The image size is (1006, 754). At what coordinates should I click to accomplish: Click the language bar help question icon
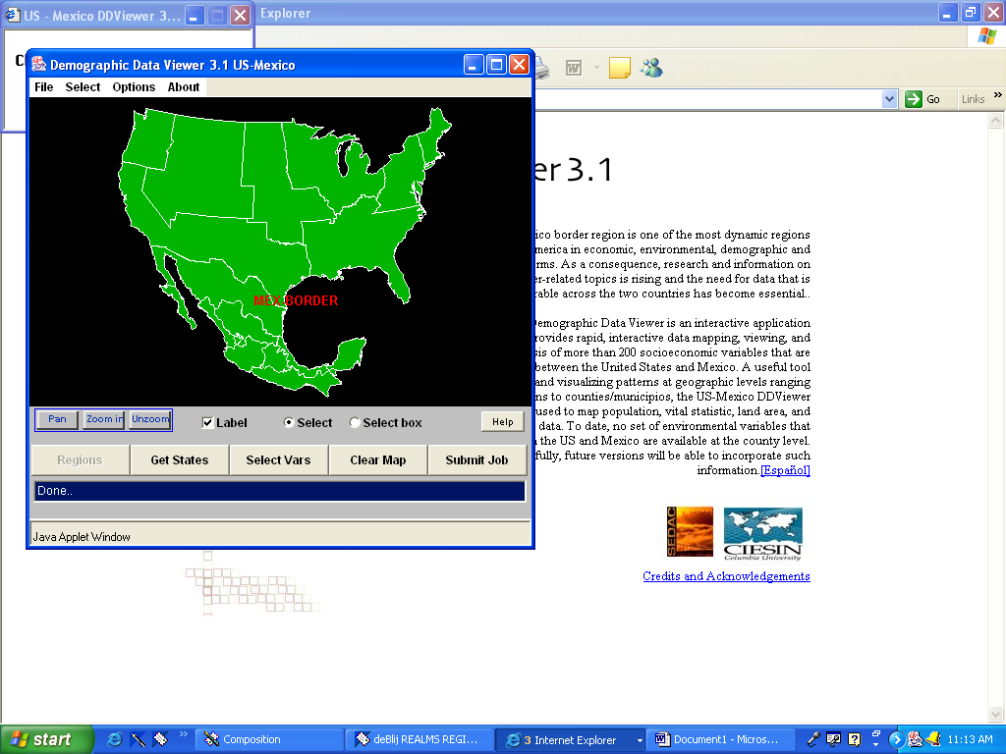(854, 739)
